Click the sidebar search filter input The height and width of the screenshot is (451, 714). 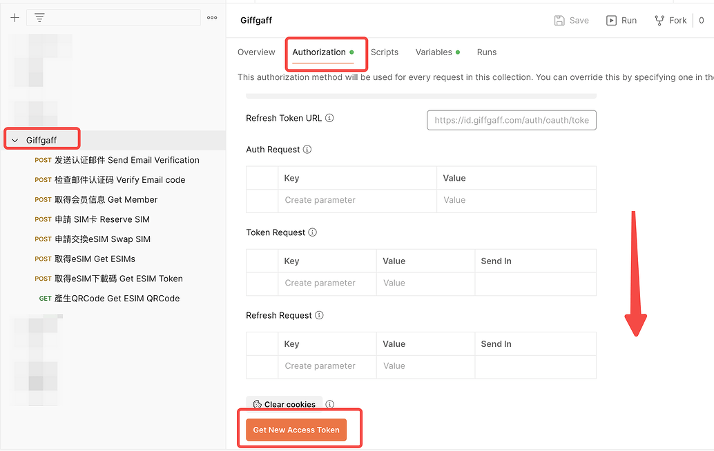pos(113,18)
